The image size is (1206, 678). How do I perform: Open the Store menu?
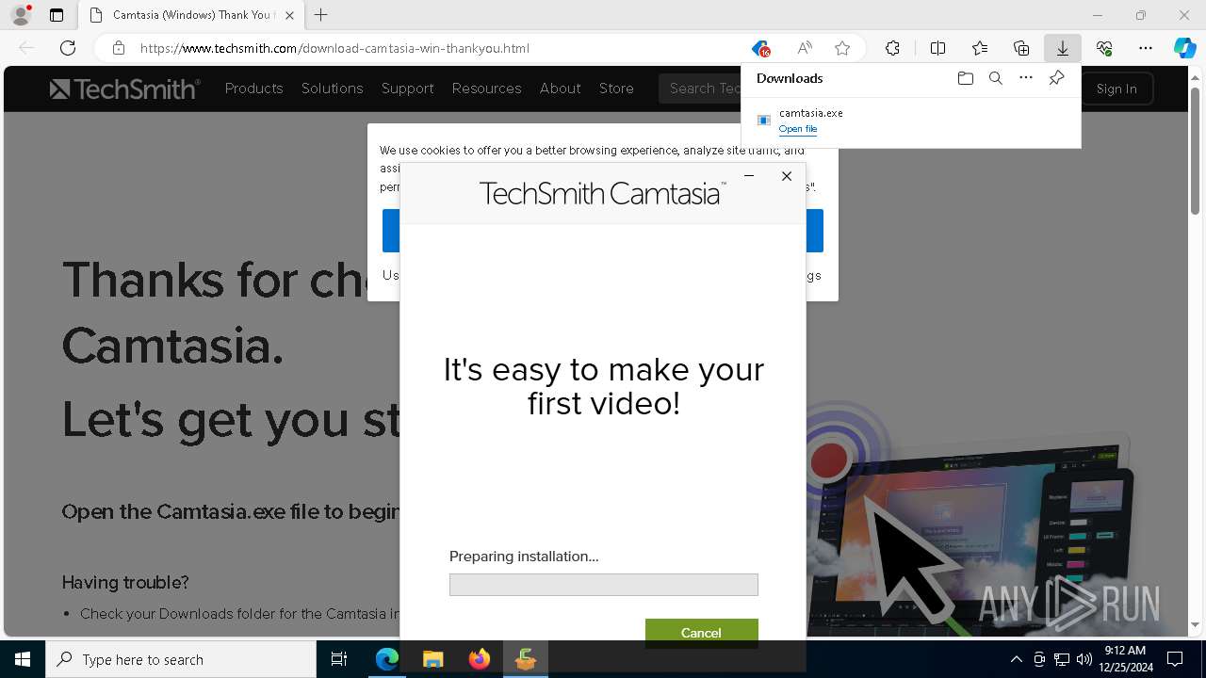click(616, 89)
